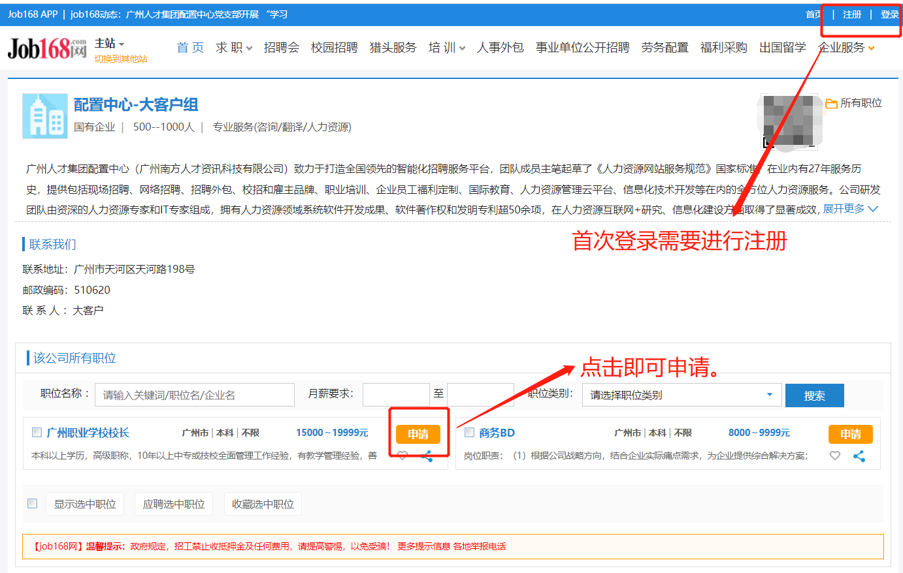
Task: Open the 请选择职位类别 combo box
Action: click(x=681, y=395)
